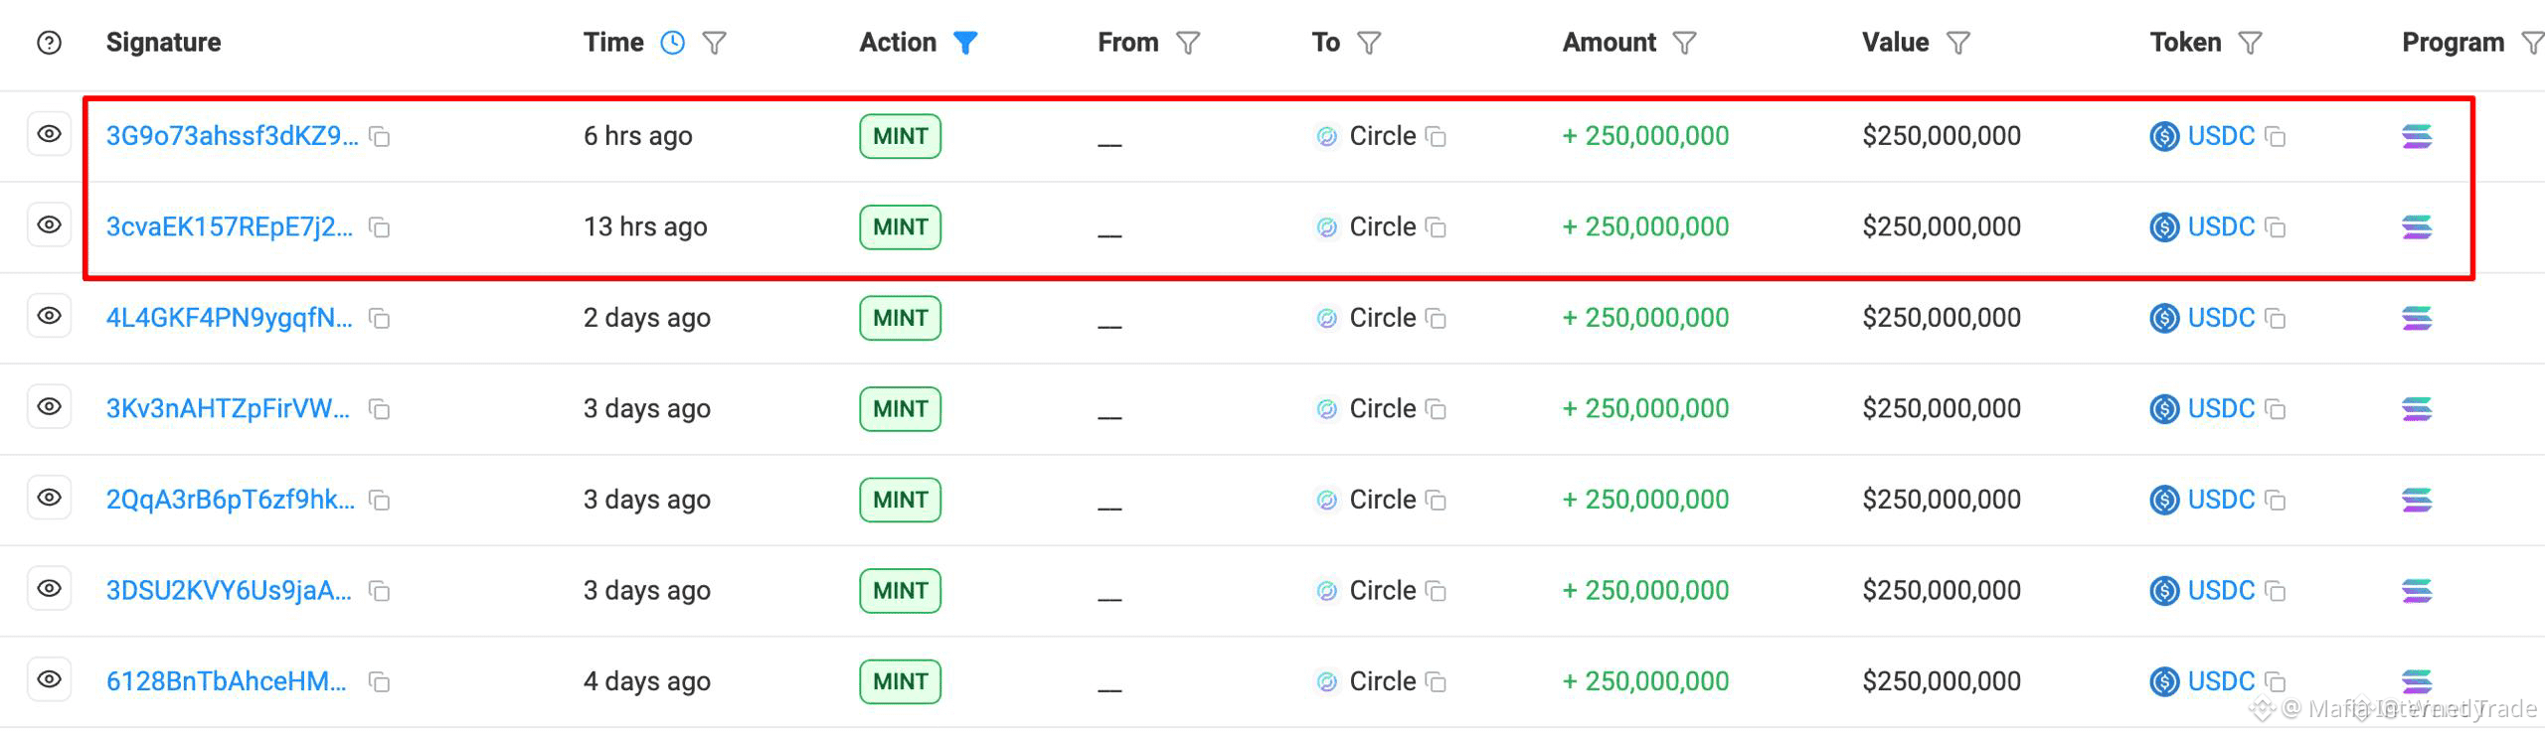
Task: Open the From column filter
Action: click(1188, 43)
